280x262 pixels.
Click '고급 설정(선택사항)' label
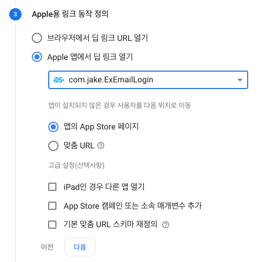tap(76, 165)
